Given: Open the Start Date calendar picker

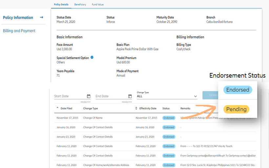Looking at the screenshot, I should pos(89,96).
